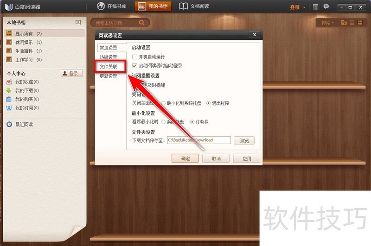The width and height of the screenshot is (371, 246).
Task: Open 我的订阅(0) subscriptions
Action: click(x=27, y=108)
